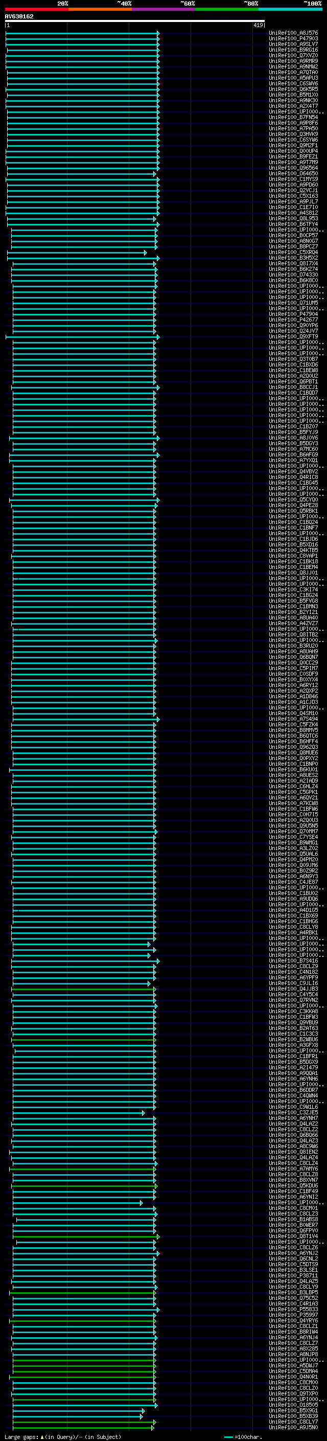
Task: Select the UniRef100_Q8L953 label
Action: (x=293, y=218)
